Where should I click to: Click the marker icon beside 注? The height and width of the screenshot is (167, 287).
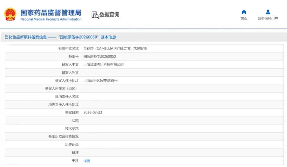[x=73, y=161]
